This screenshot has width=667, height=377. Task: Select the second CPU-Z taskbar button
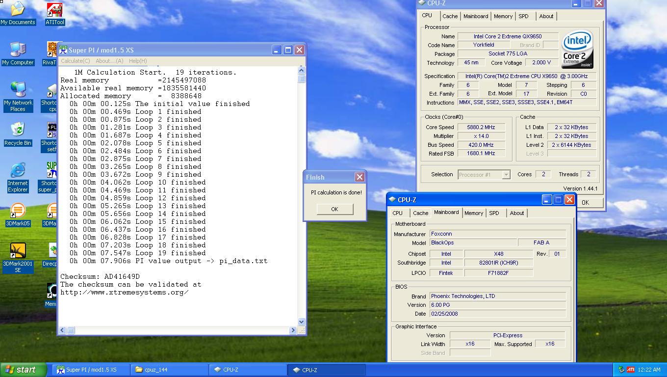coord(327,370)
